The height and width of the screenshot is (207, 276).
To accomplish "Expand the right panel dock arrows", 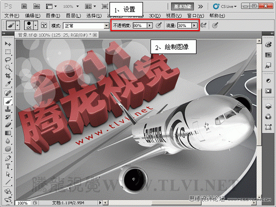I will [272, 33].
